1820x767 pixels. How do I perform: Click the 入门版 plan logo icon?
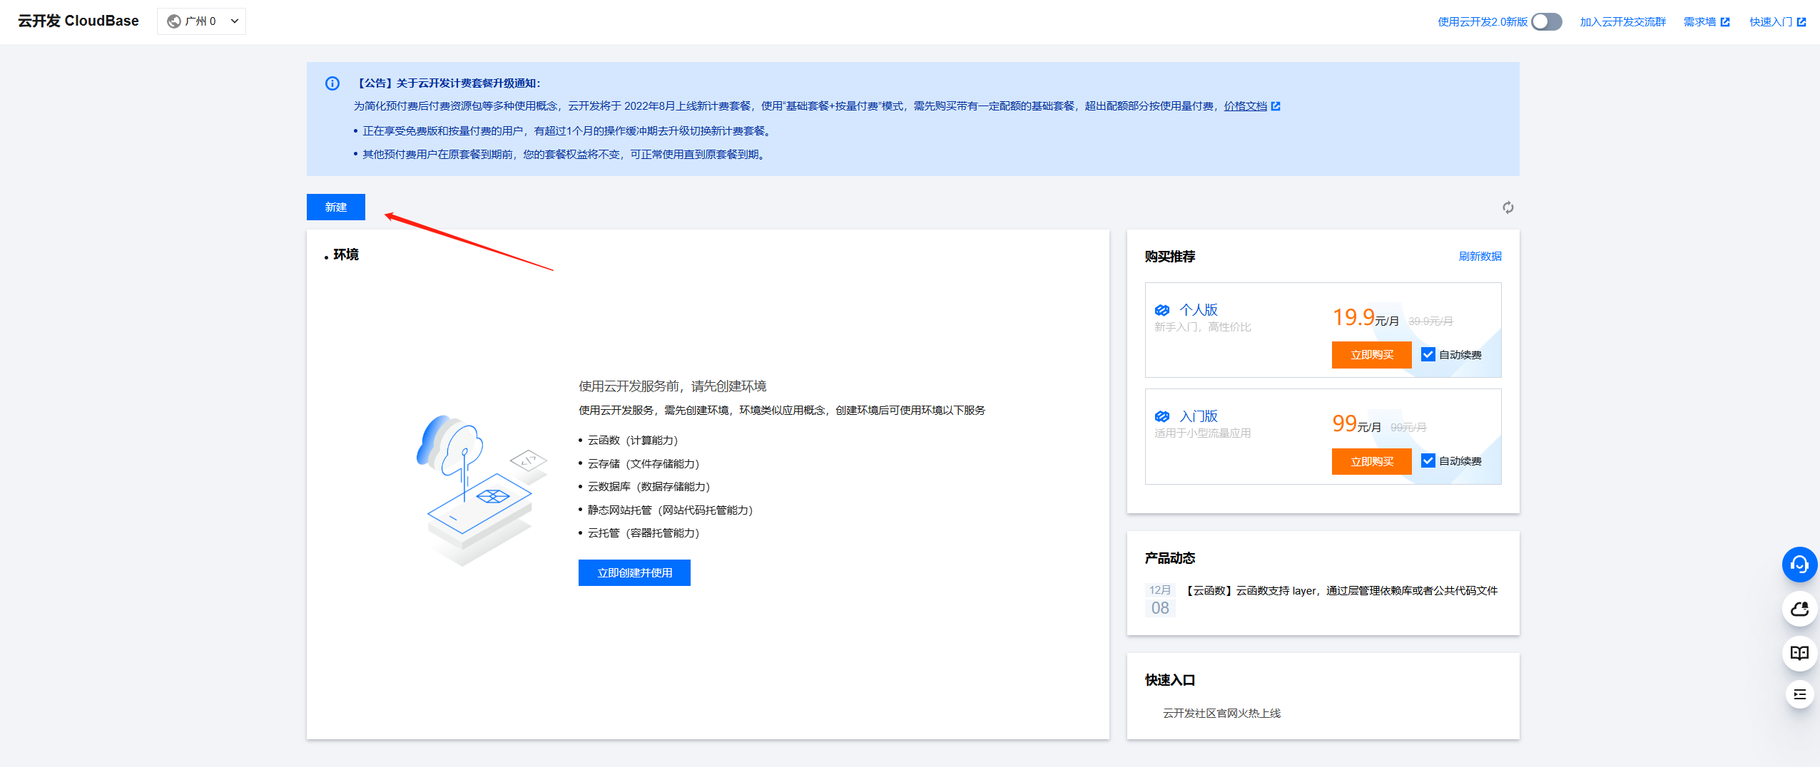tap(1162, 416)
